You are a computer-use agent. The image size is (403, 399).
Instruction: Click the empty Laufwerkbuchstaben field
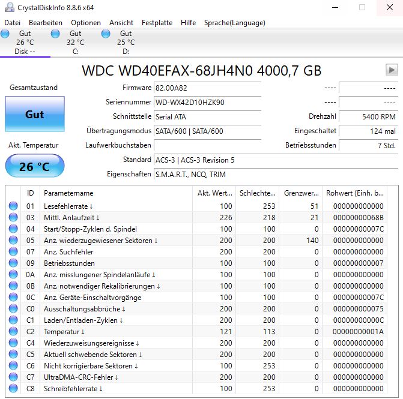click(x=207, y=145)
